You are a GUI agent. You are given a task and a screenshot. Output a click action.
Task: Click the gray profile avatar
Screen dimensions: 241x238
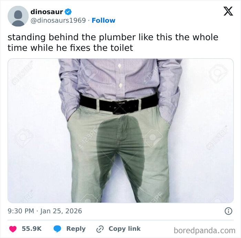[18, 16]
